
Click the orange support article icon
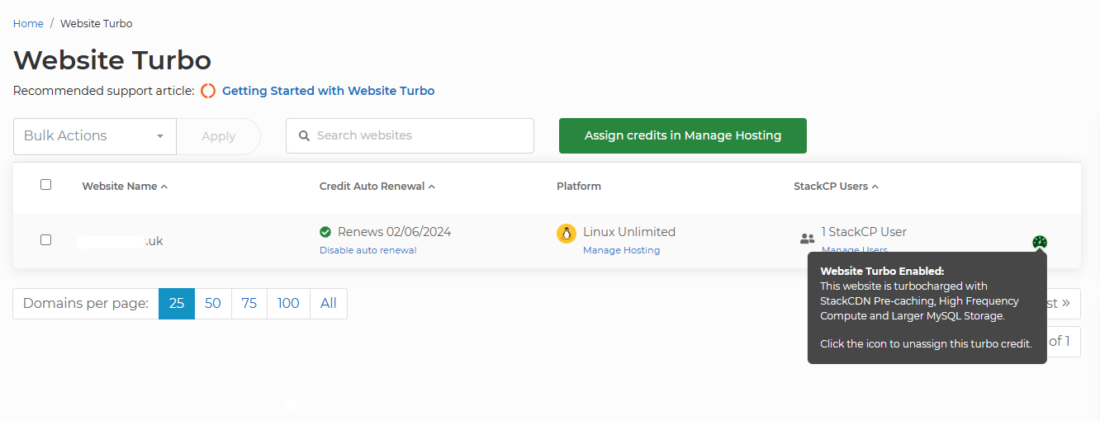pos(208,91)
